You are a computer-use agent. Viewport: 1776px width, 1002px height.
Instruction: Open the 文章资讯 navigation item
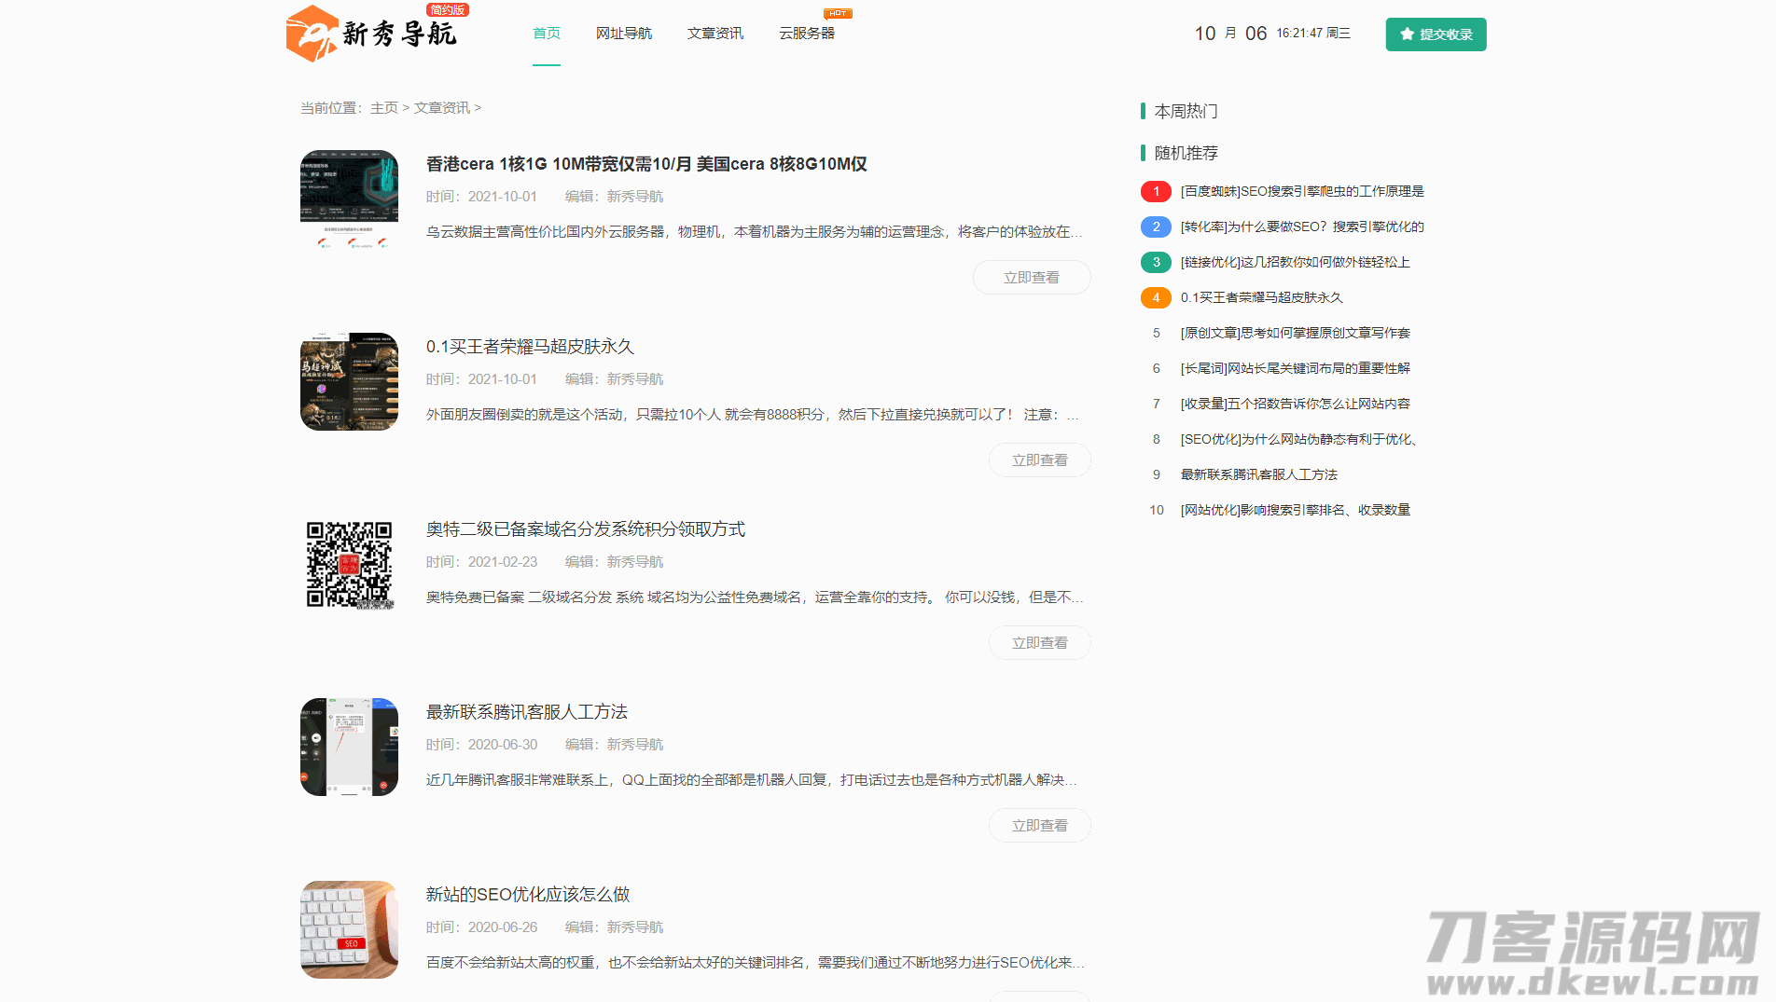click(715, 34)
